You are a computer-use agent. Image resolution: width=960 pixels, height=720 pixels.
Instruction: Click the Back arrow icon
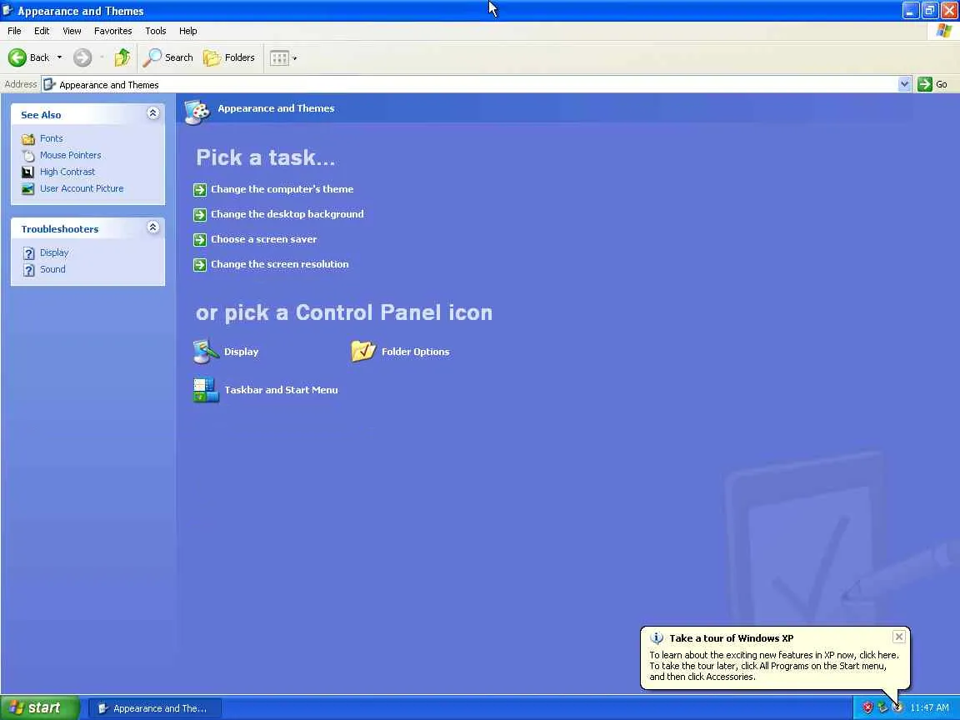point(17,57)
